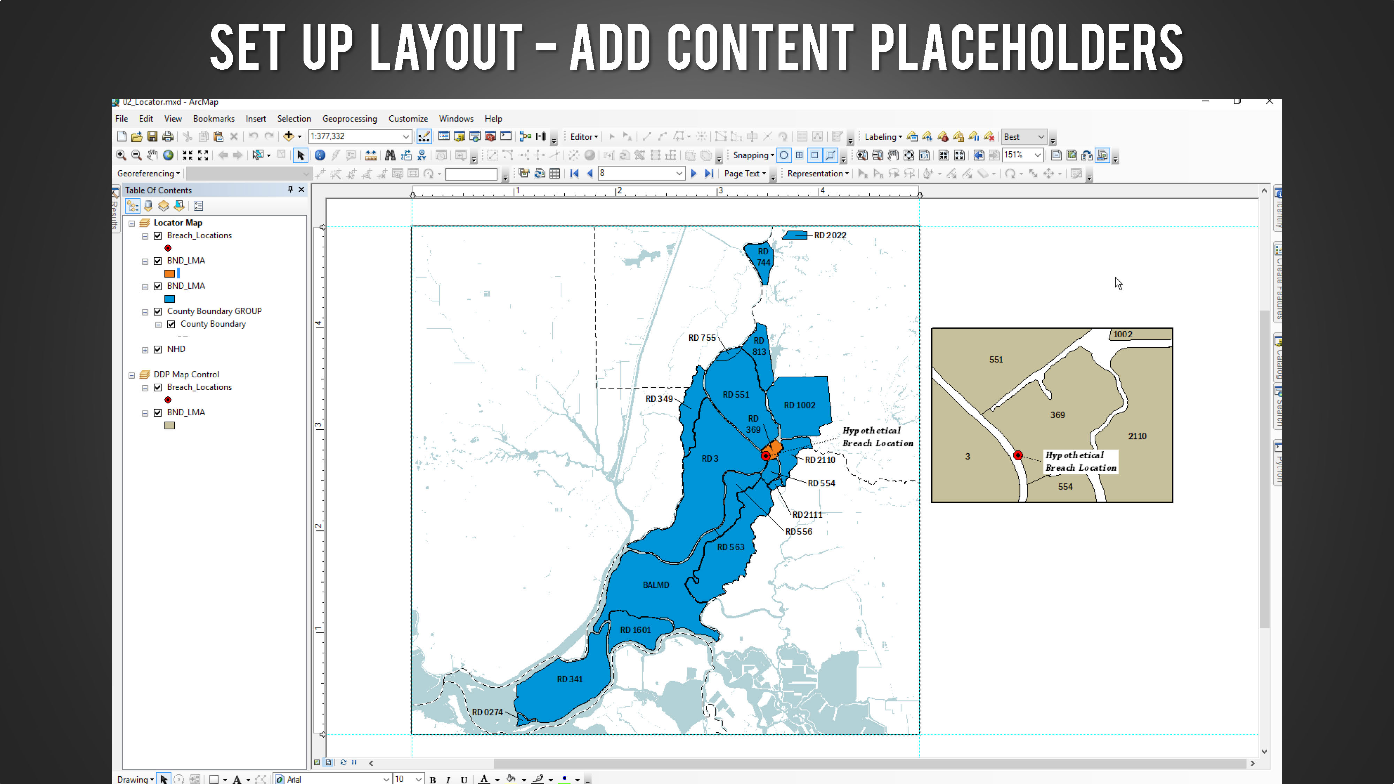
Task: Open the Geoprocessing menu
Action: 350,118
